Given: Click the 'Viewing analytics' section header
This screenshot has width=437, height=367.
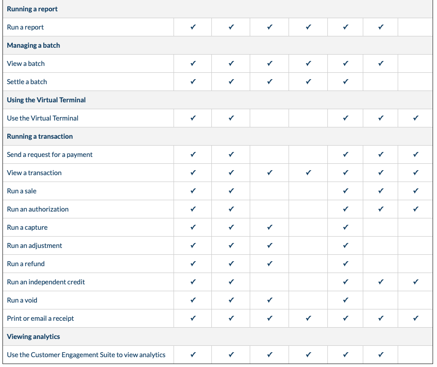Looking at the screenshot, I should pos(33,337).
